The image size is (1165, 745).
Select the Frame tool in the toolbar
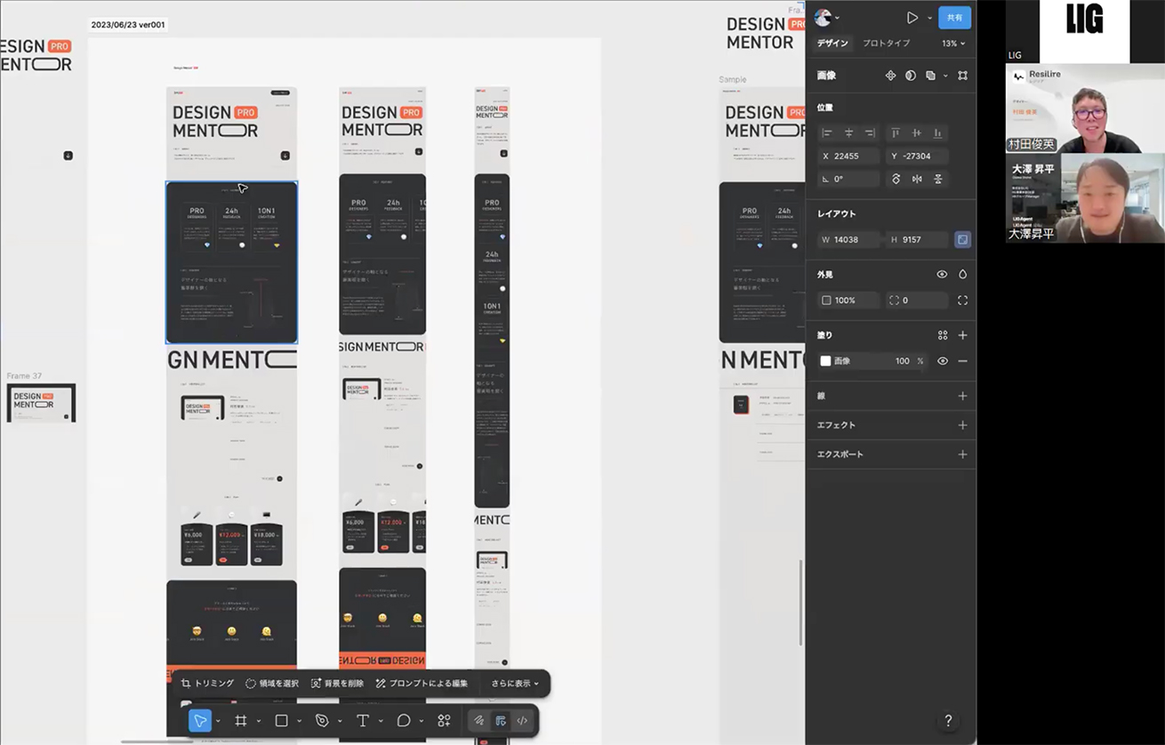pyautogui.click(x=240, y=721)
